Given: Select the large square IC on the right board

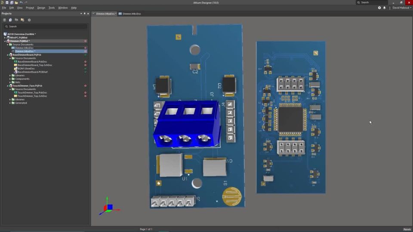Looking at the screenshot, I should [290, 119].
